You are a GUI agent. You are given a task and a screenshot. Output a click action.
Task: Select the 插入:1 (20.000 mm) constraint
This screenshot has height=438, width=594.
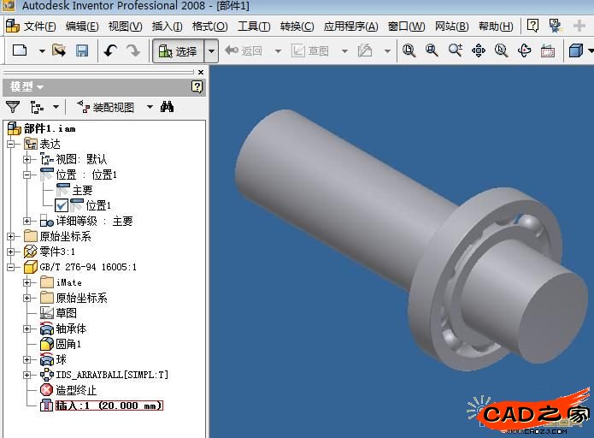[109, 405]
